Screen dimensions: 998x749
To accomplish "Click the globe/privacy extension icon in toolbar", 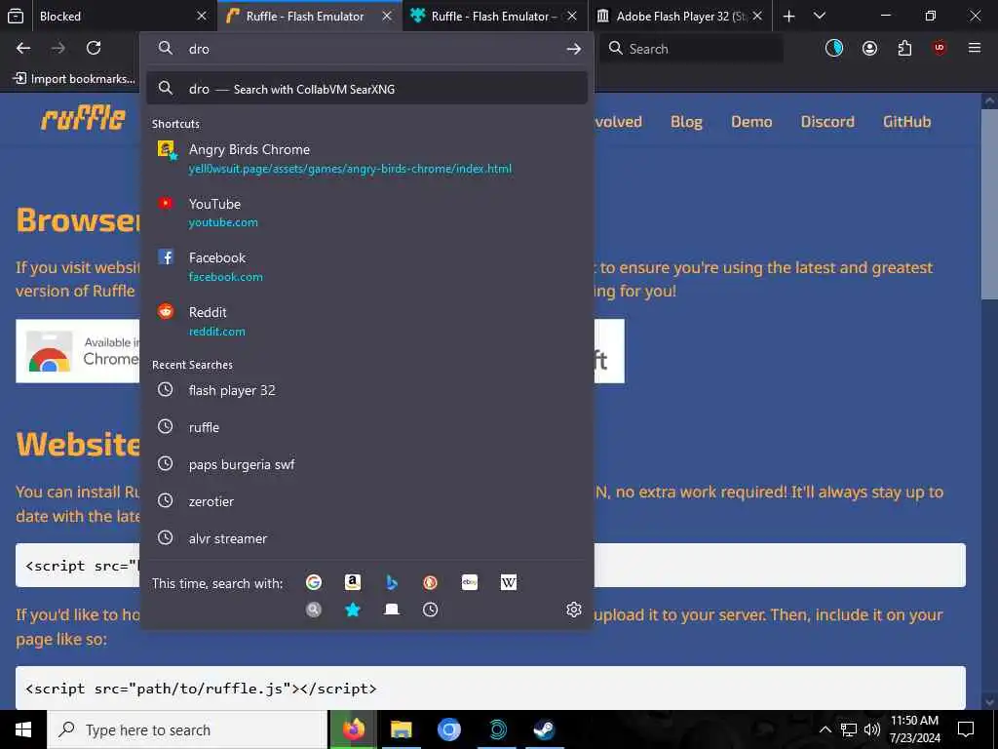I will click(834, 49).
